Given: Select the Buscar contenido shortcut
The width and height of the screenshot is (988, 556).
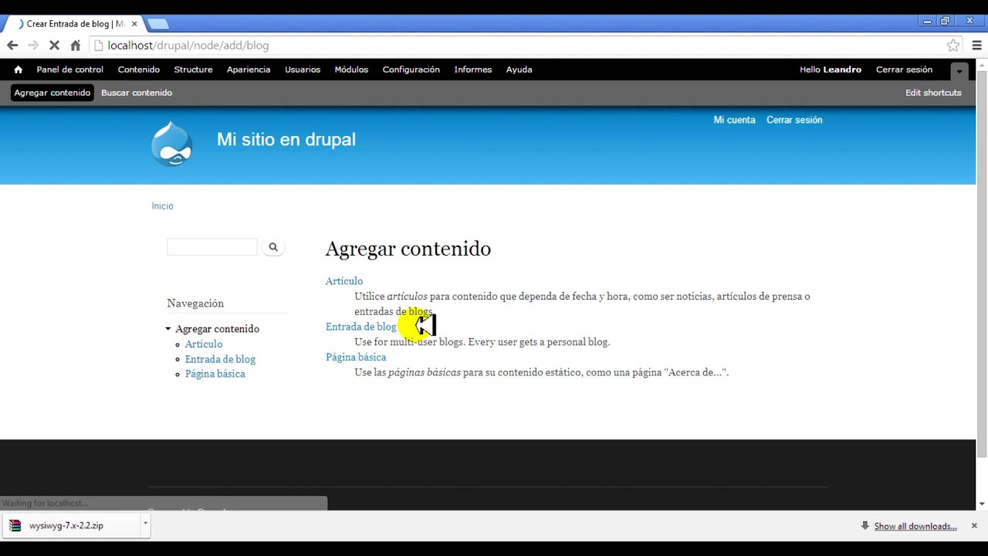Looking at the screenshot, I should point(137,93).
